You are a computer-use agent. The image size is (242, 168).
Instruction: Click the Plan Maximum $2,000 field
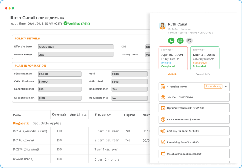coord(60,74)
